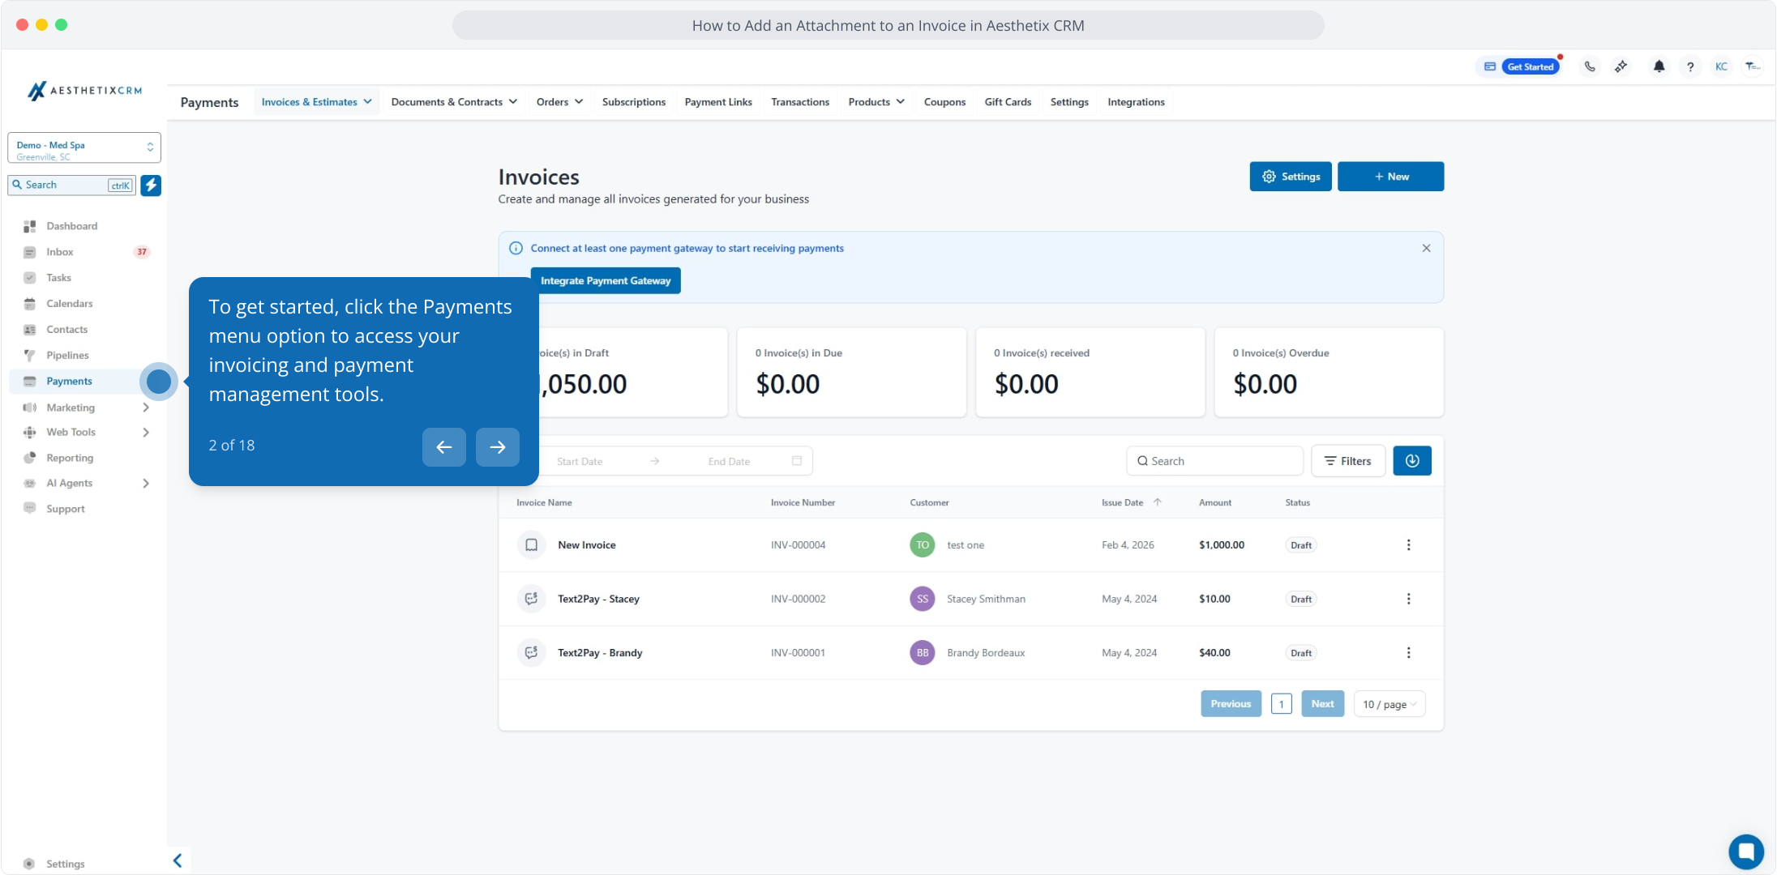Click the invoice Search input field
This screenshot has width=1777, height=875.
(x=1216, y=461)
